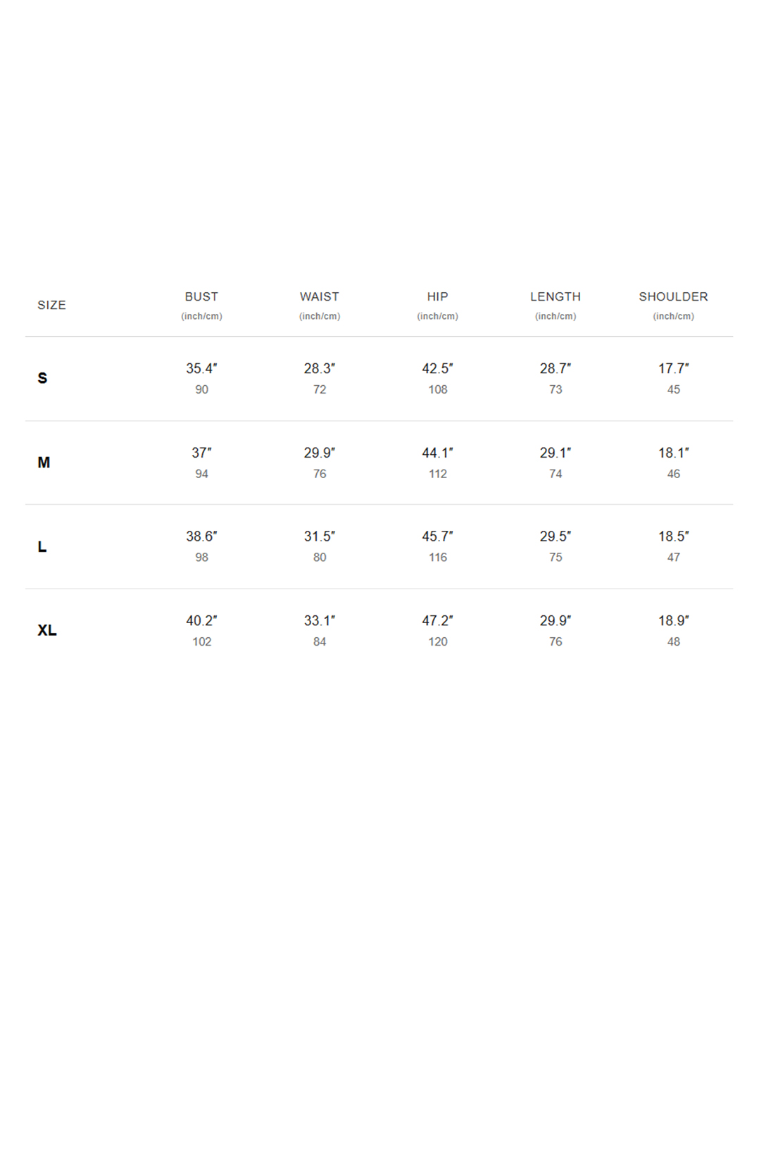Click the LENGTH column header
766x1149 pixels.
[555, 296]
